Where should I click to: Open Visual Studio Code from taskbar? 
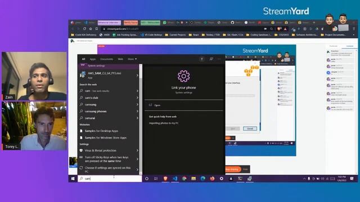click(x=175, y=178)
